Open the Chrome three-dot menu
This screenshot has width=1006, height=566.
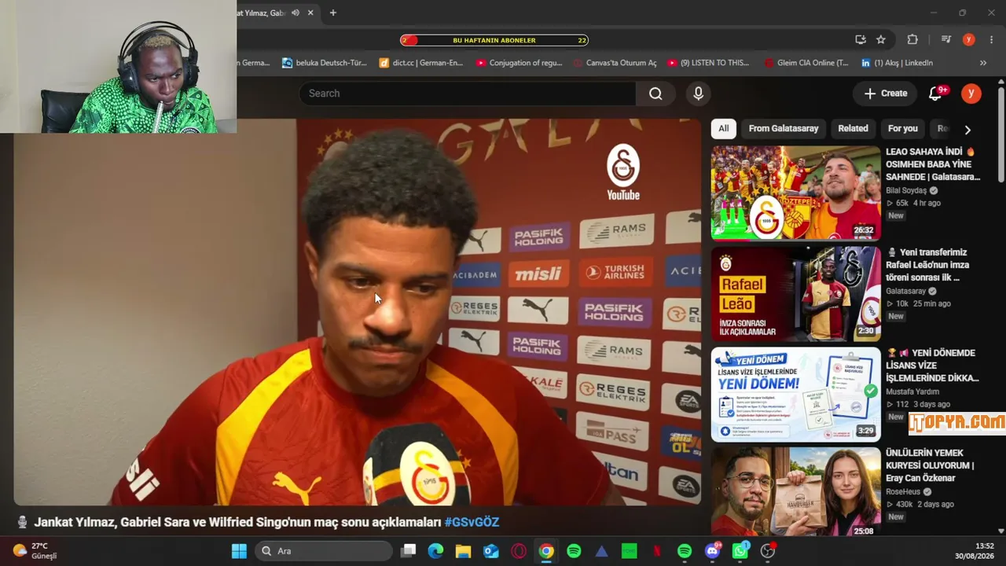991,40
